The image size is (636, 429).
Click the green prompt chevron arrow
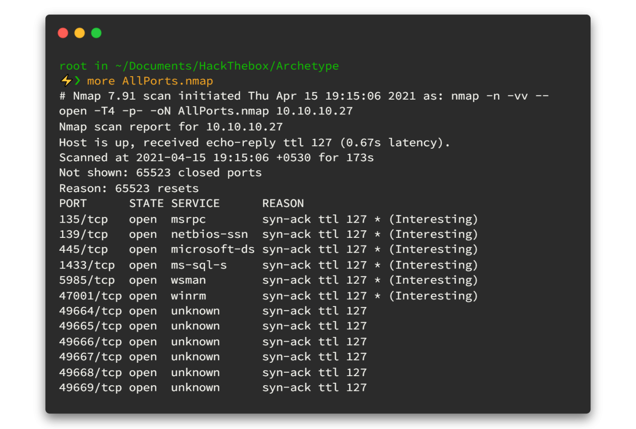click(77, 81)
